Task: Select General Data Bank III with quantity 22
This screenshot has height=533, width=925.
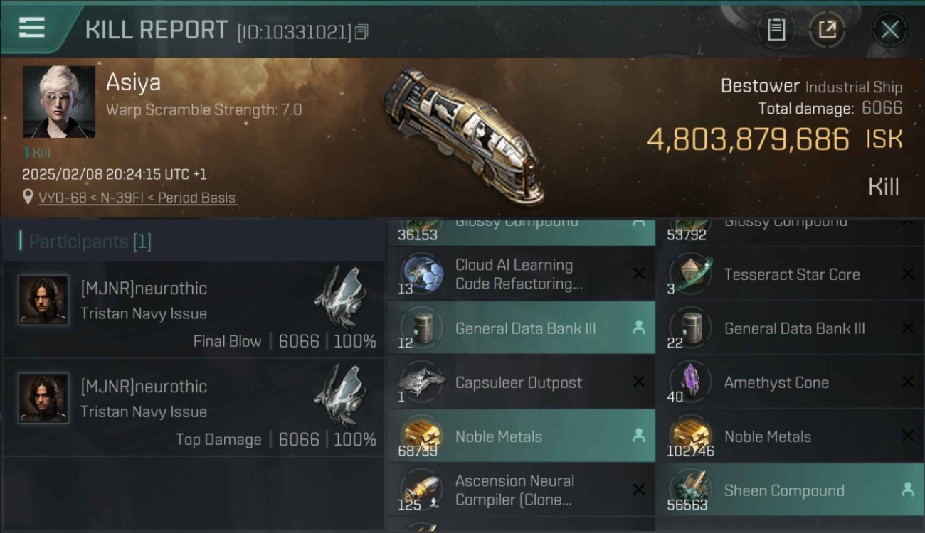Action: [x=791, y=328]
